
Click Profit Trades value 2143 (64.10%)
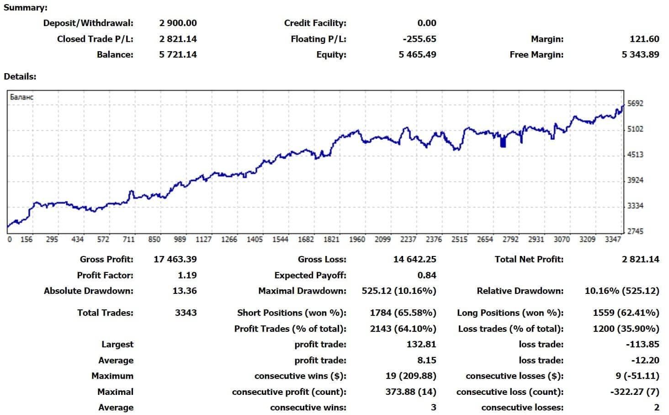(403, 329)
